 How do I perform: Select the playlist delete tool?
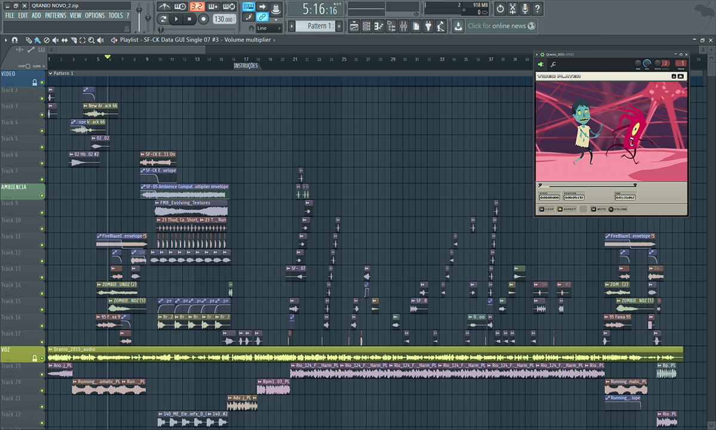pyautogui.click(x=47, y=40)
